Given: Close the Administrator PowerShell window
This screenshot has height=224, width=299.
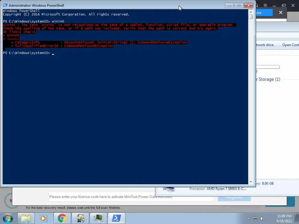Looking at the screenshot, I should [x=248, y=6].
